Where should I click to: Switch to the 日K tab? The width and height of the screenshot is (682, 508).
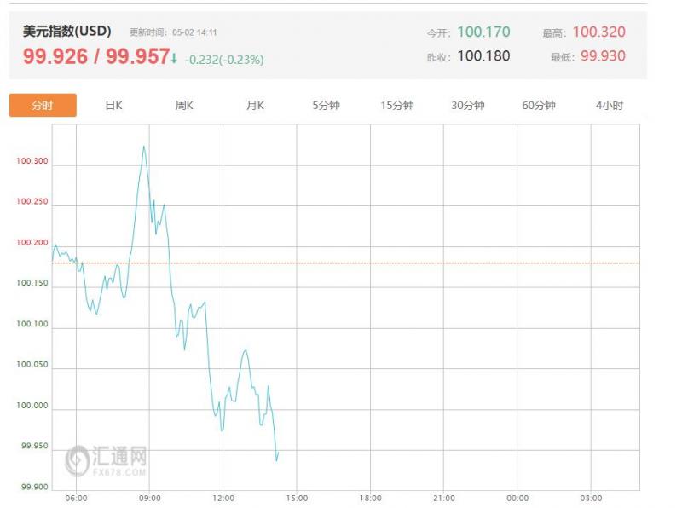coord(113,105)
